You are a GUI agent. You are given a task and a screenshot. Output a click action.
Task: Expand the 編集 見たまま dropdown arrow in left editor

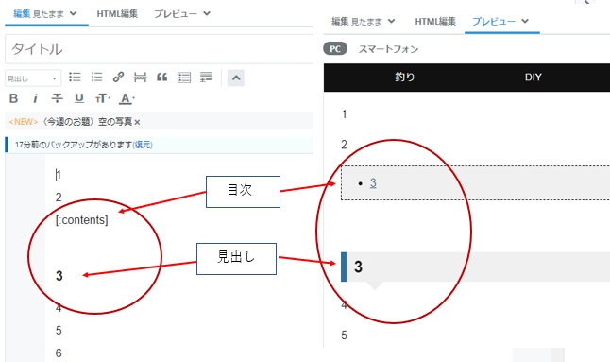coord(73,13)
